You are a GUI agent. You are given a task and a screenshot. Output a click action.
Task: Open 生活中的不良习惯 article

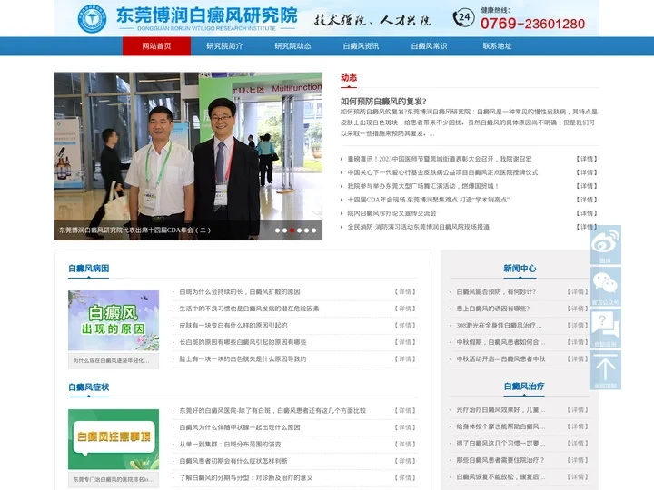tap(249, 309)
